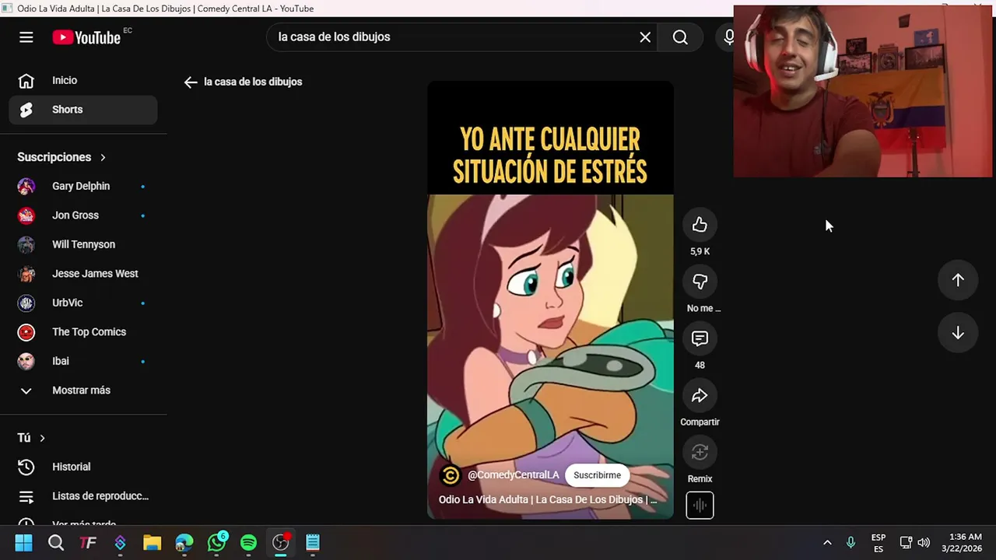
Task: Click The Top Comics avatar icon
Action: coord(26,332)
